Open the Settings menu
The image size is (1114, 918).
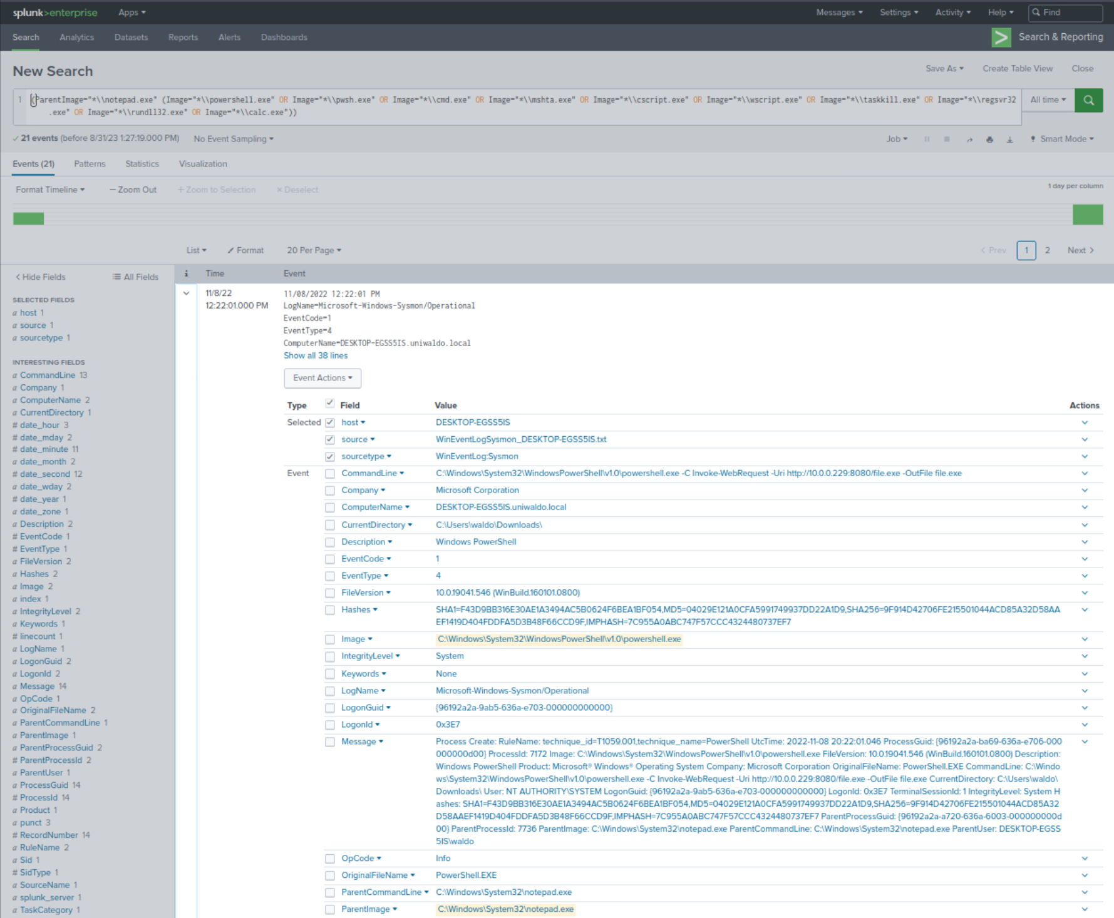coord(899,13)
